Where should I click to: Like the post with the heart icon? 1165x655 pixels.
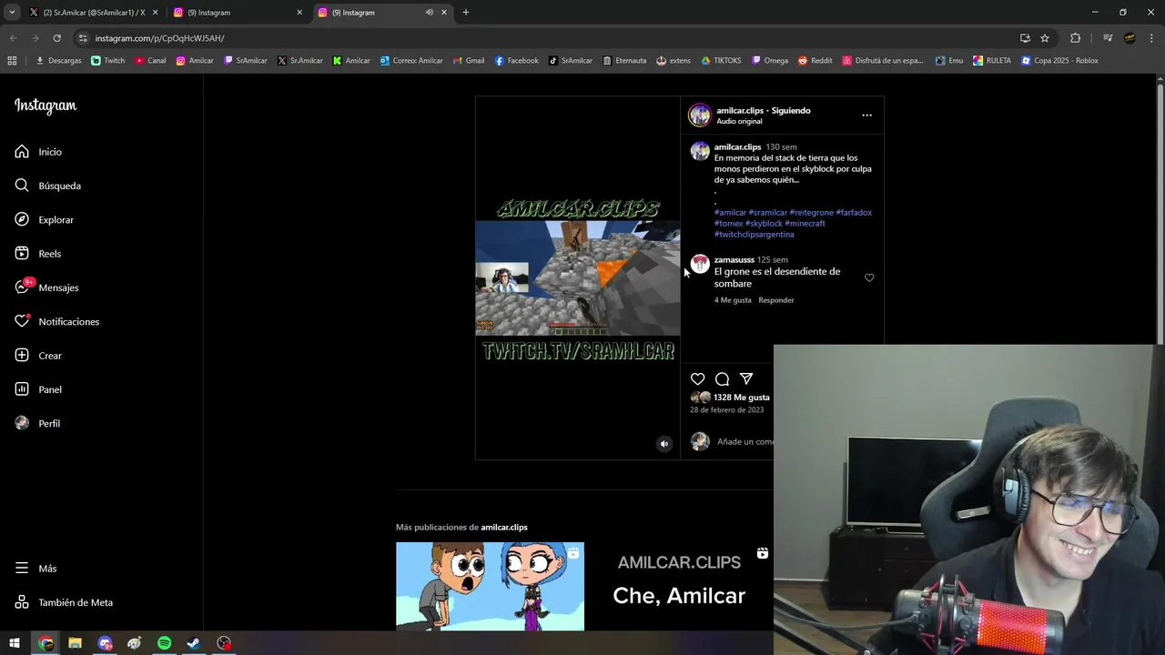[697, 378]
